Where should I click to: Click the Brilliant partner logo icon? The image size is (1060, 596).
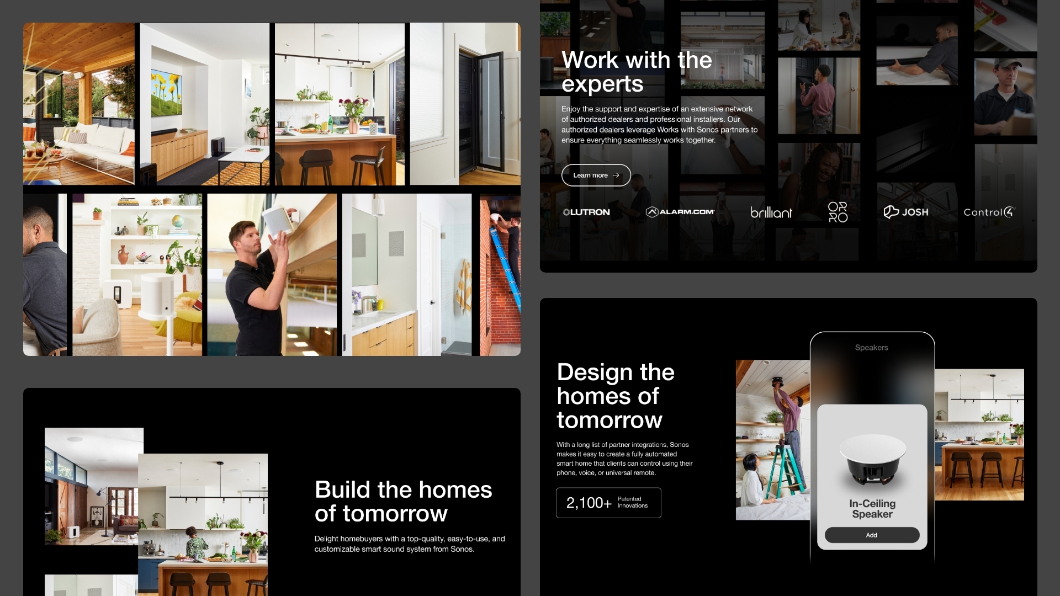(x=771, y=212)
